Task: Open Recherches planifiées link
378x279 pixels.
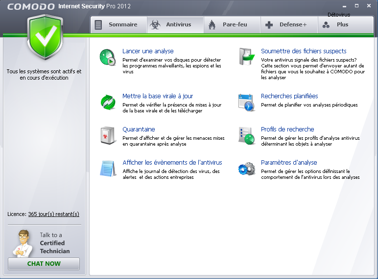Action: (x=289, y=96)
